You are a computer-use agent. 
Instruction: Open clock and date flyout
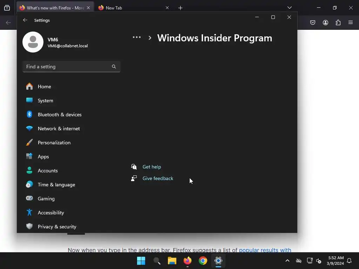tap(335, 261)
